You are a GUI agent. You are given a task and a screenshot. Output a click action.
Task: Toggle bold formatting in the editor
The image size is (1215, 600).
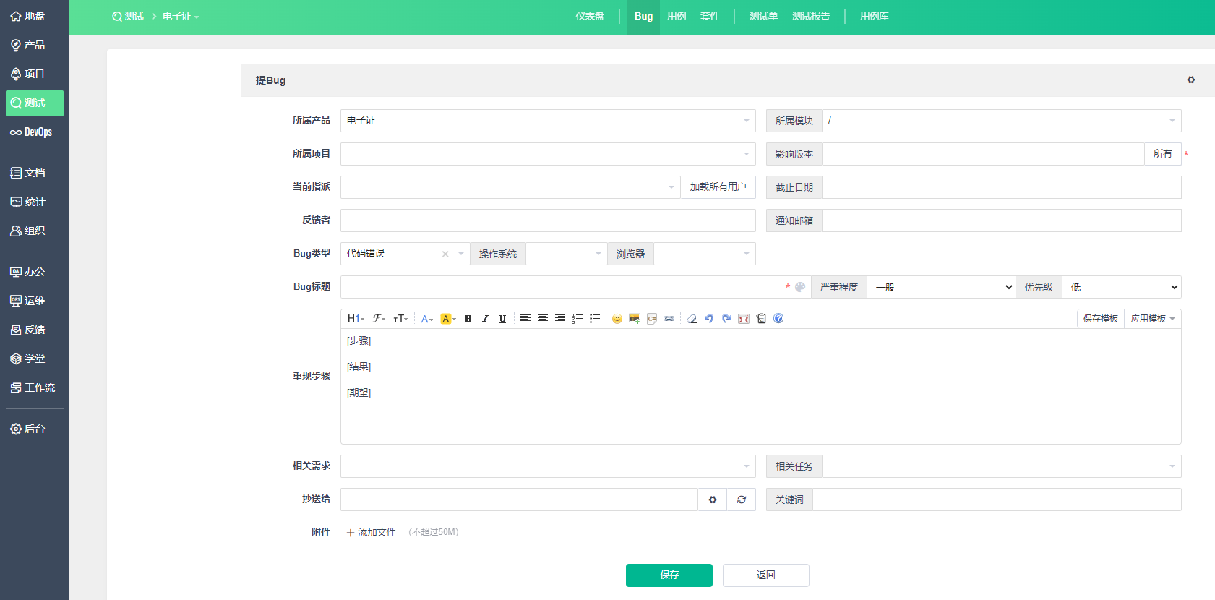coord(468,319)
